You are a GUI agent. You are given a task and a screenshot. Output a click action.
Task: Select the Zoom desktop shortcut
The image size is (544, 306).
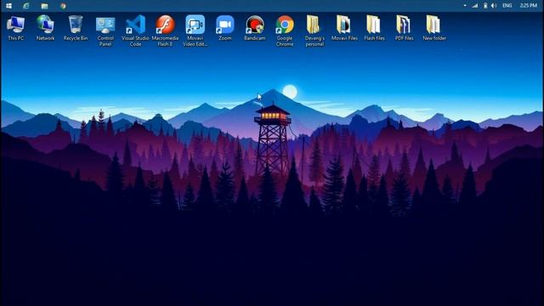point(224,28)
